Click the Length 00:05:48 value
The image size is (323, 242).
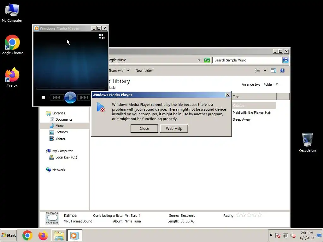pos(187,221)
